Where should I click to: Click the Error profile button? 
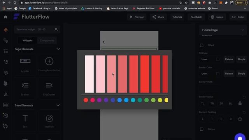pyautogui.click(x=241, y=3)
